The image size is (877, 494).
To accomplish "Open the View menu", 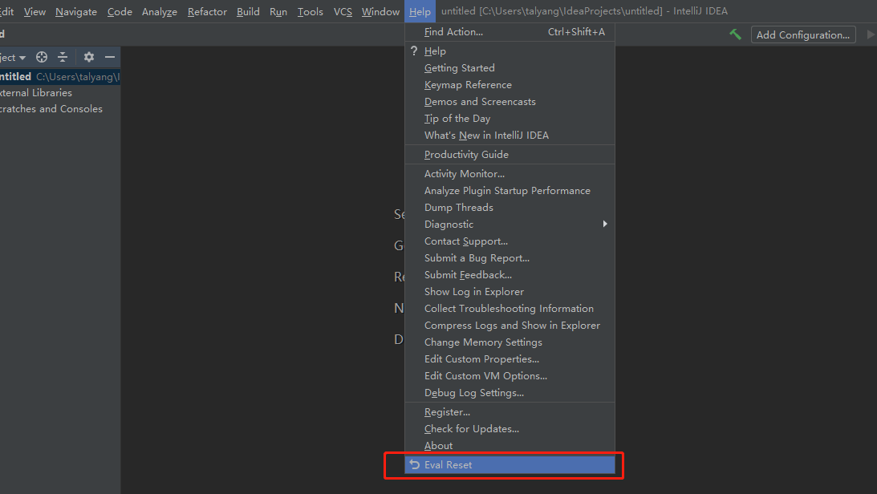I will point(35,11).
